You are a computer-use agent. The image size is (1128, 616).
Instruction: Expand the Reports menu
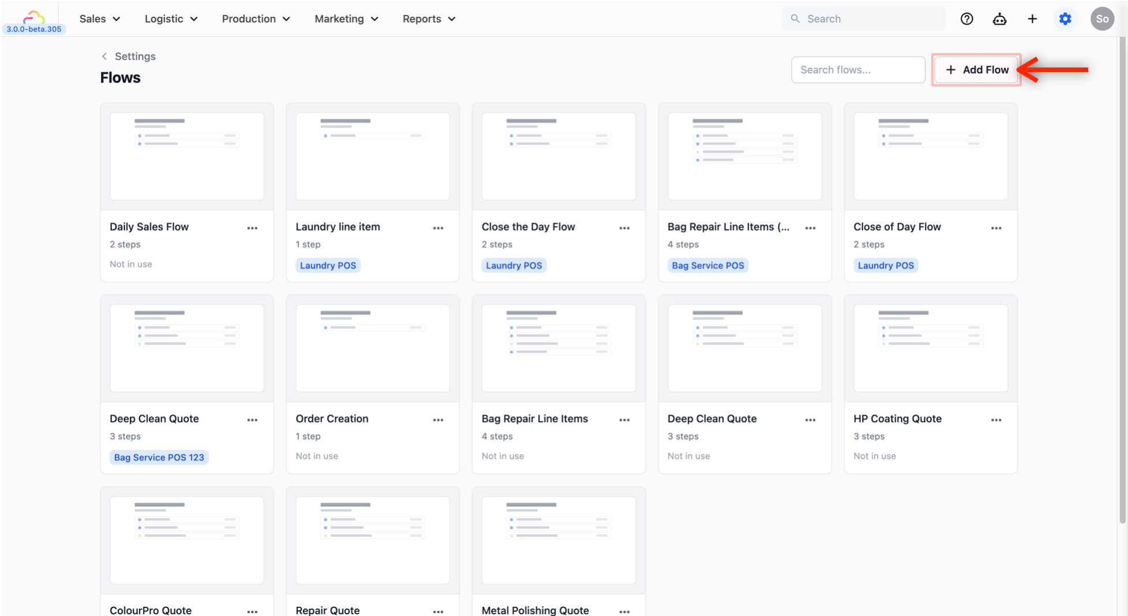(429, 19)
